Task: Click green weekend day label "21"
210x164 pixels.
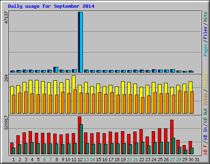Action: [135, 159]
